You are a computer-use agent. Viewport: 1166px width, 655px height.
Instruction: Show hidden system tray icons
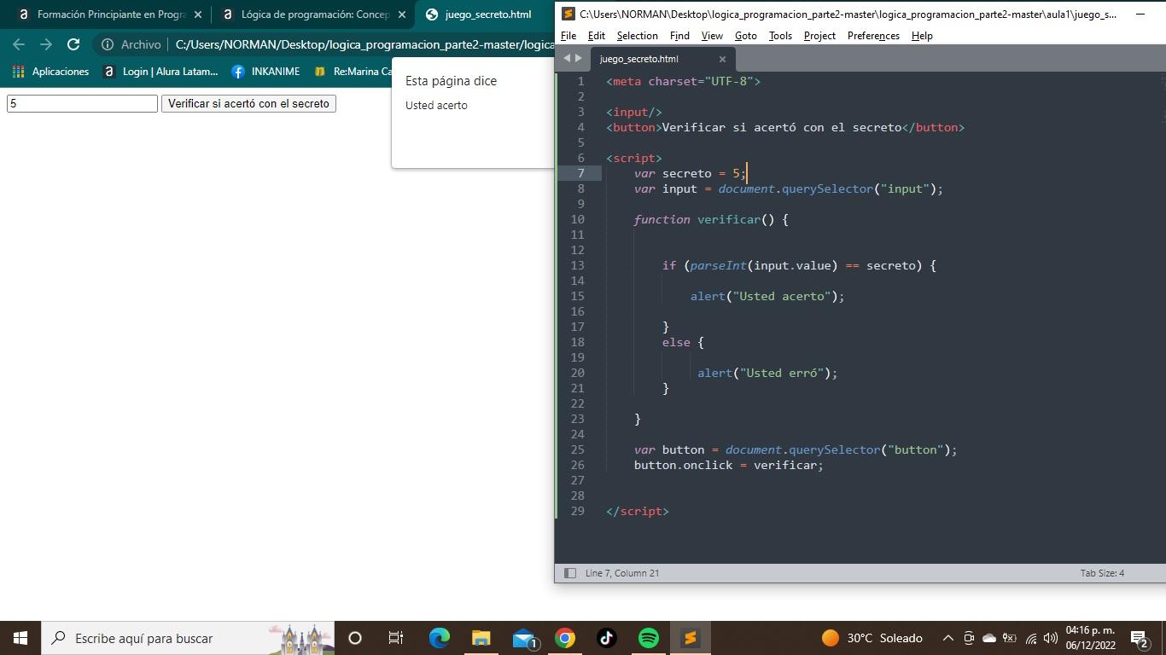click(947, 638)
